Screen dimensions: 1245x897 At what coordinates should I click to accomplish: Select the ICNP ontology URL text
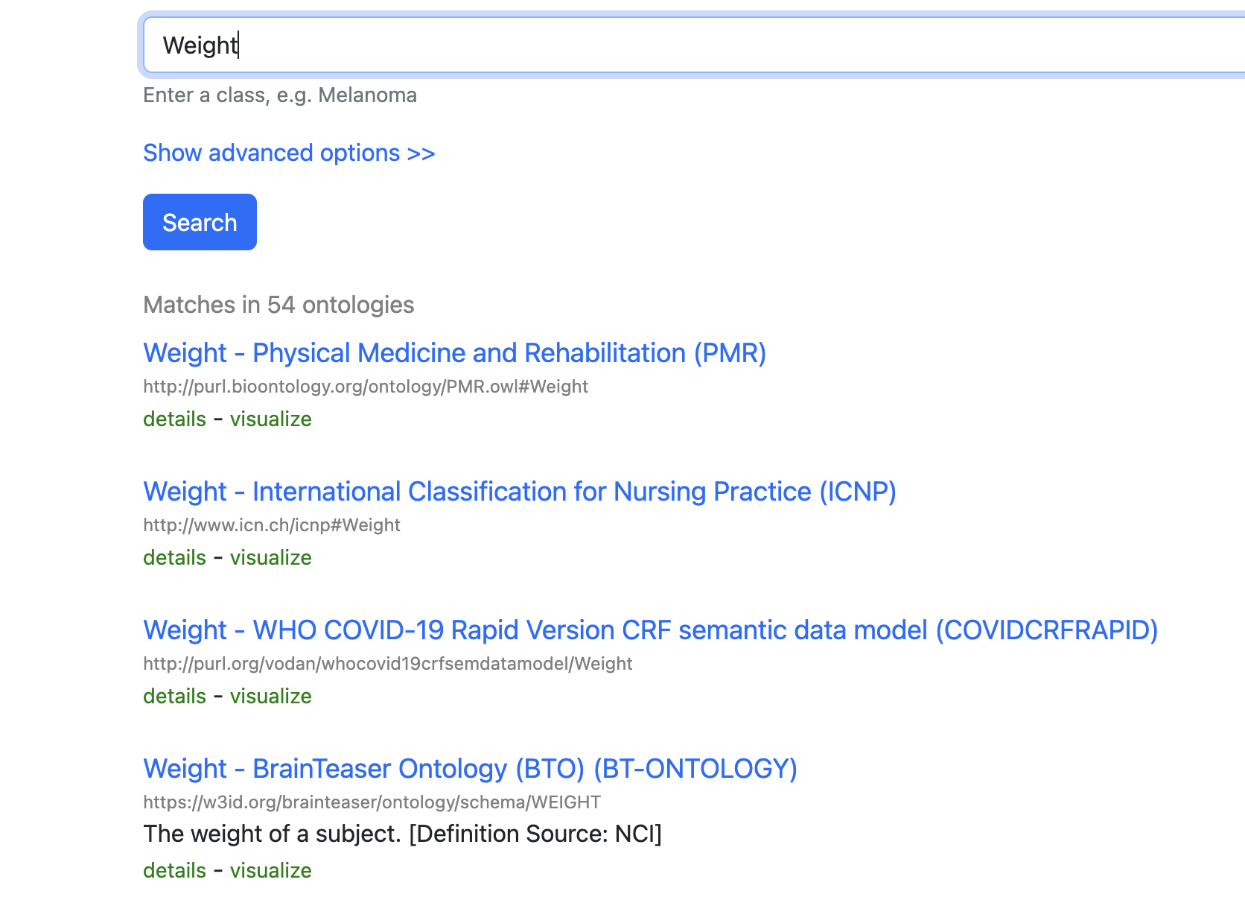pos(271,524)
